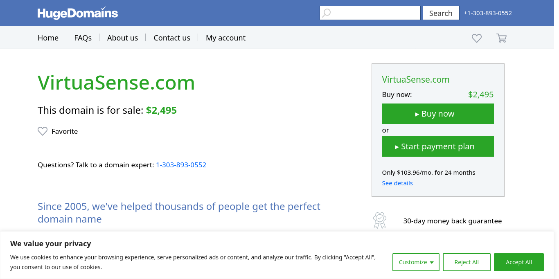Open the About us page
The image size is (559, 279).
[x=122, y=38]
